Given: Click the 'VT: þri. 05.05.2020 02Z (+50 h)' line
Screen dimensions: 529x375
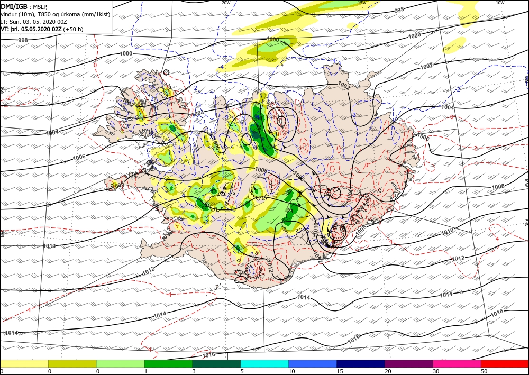Looking at the screenshot, I should tap(42, 29).
